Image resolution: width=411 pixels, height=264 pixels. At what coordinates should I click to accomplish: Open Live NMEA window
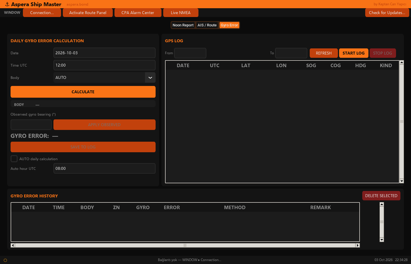[x=181, y=13]
